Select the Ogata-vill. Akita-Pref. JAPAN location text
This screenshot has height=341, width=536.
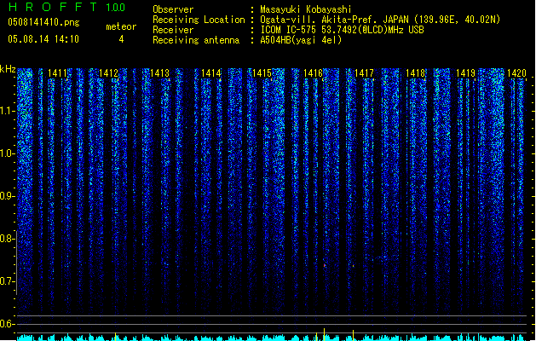(380, 20)
